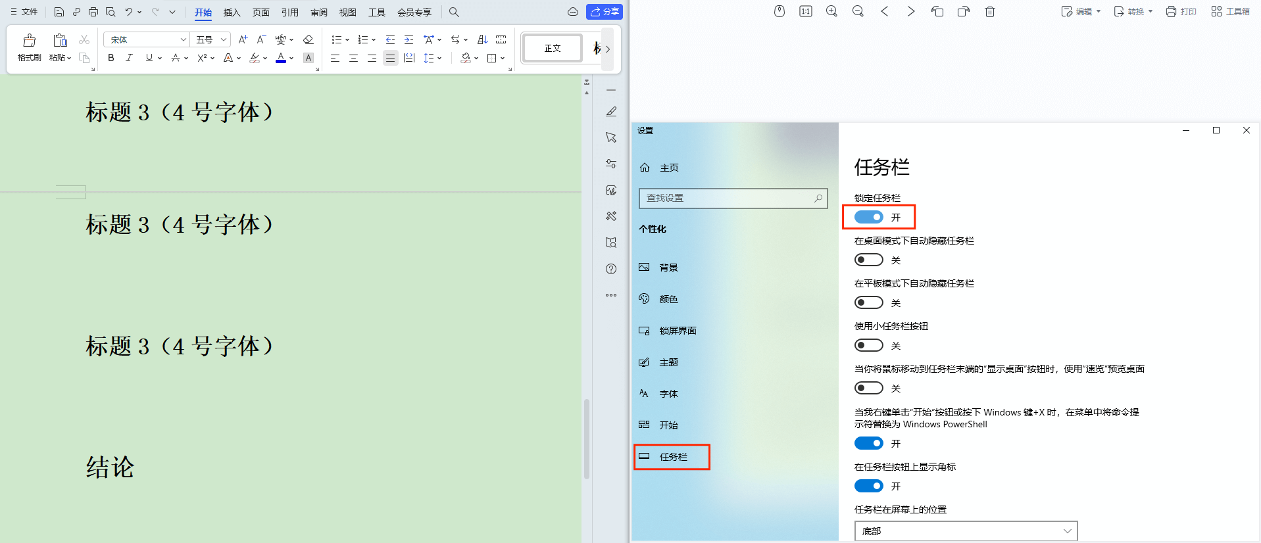This screenshot has width=1261, height=543.
Task: Click the search magnifier in the WPS menu bar
Action: point(454,12)
